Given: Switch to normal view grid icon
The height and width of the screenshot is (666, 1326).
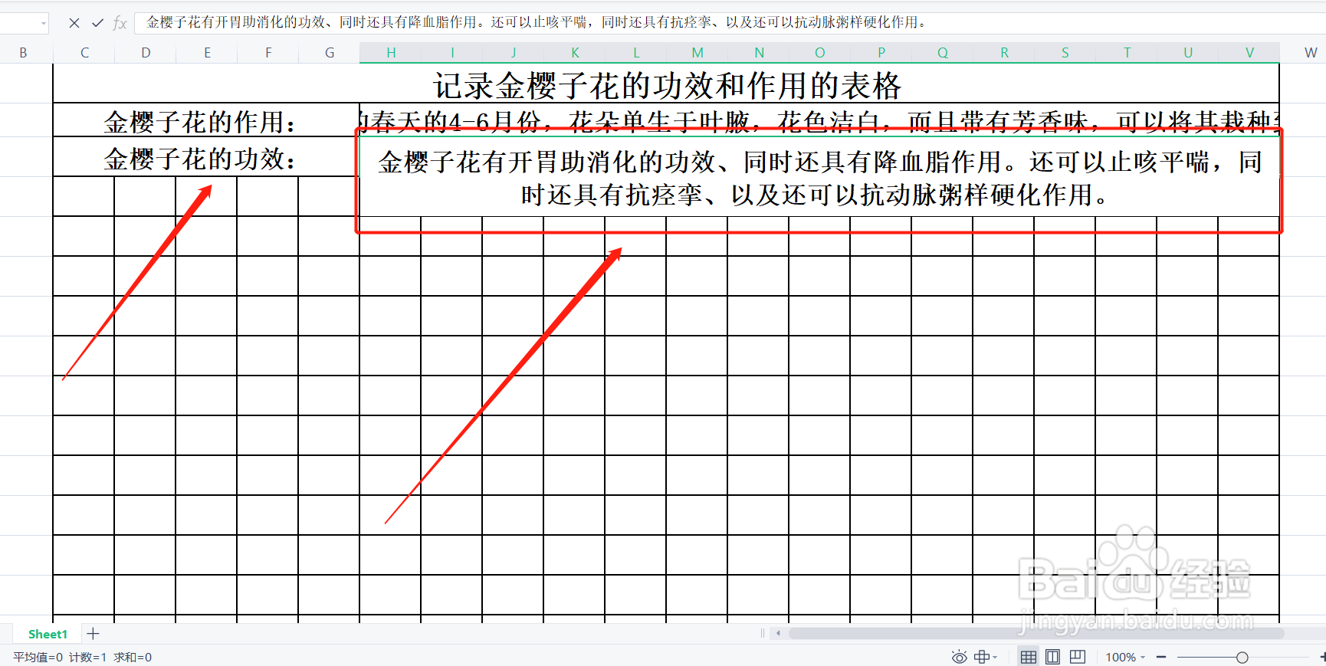Looking at the screenshot, I should 1029,657.
